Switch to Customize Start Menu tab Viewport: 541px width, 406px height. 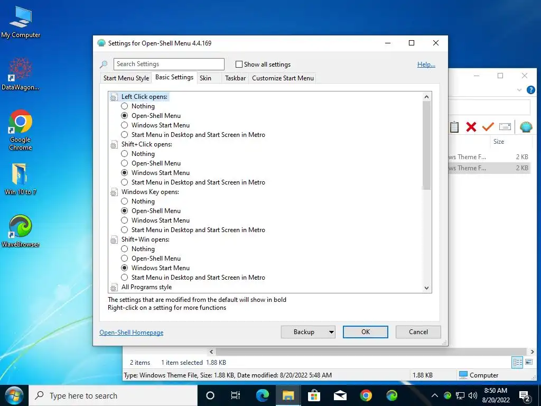[283, 78]
